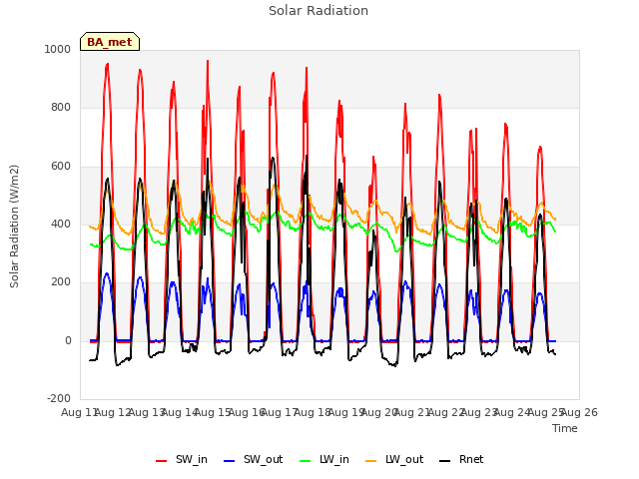Click the red SW_in legend swatch
Viewport: 639px width, 479px height.
click(x=162, y=461)
